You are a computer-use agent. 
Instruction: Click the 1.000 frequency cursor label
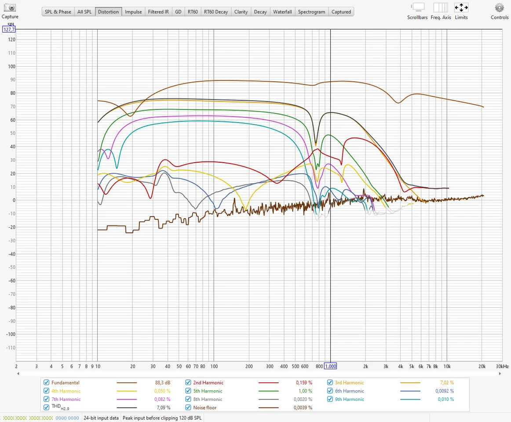[330, 366]
